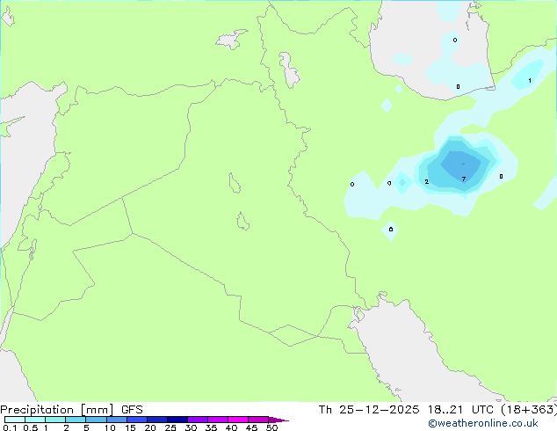This screenshot has width=557, height=431.
Task: Click the '1' precipitation value on map
Action: 530,81
